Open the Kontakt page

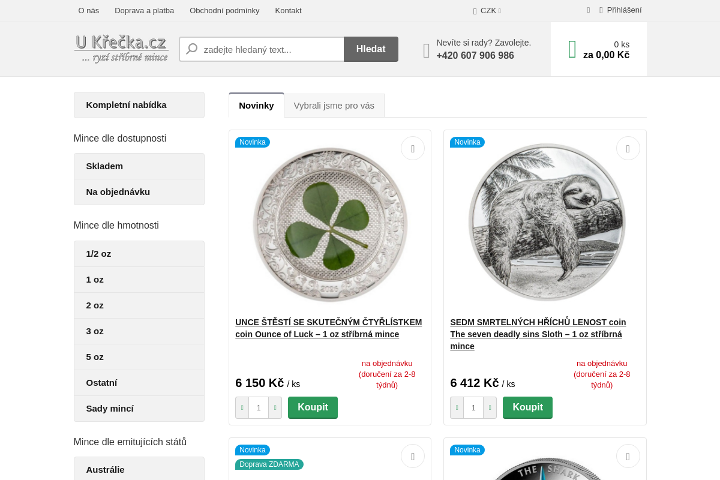coord(288,10)
